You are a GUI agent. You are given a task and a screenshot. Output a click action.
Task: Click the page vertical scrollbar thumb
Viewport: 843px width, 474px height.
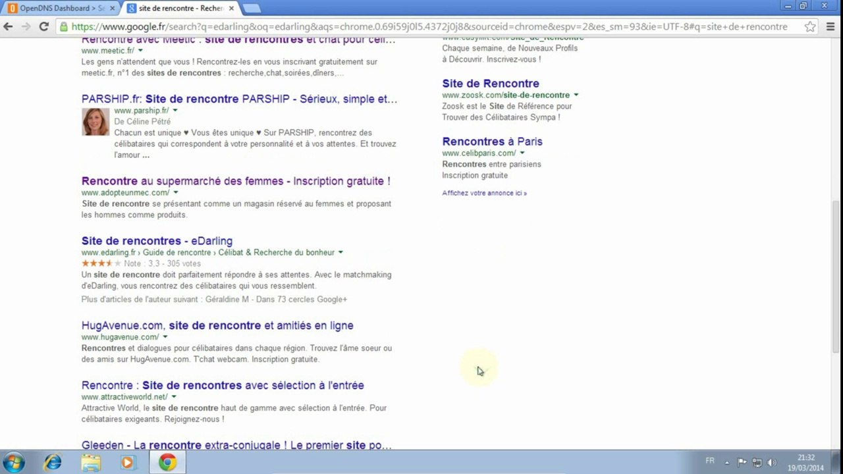(837, 276)
